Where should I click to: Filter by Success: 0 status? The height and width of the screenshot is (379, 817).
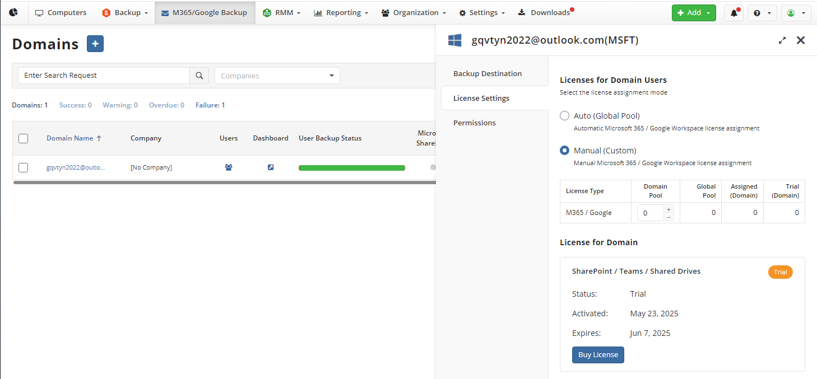point(75,105)
